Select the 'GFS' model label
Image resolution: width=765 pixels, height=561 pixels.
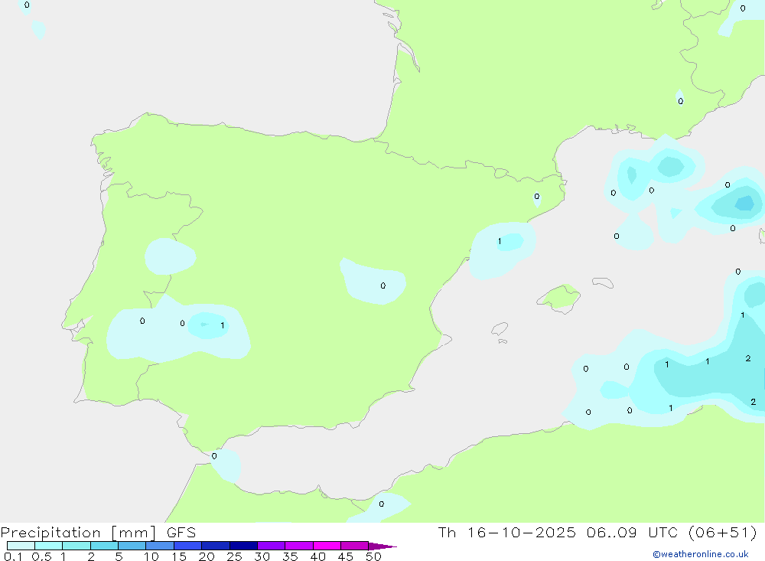[181, 533]
